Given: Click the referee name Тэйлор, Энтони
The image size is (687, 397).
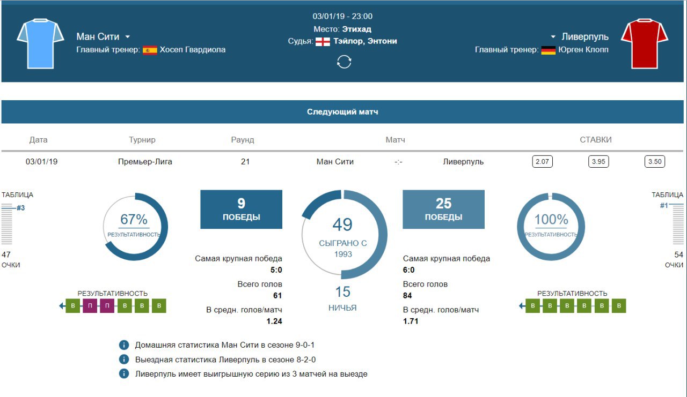Looking at the screenshot, I should tap(365, 41).
